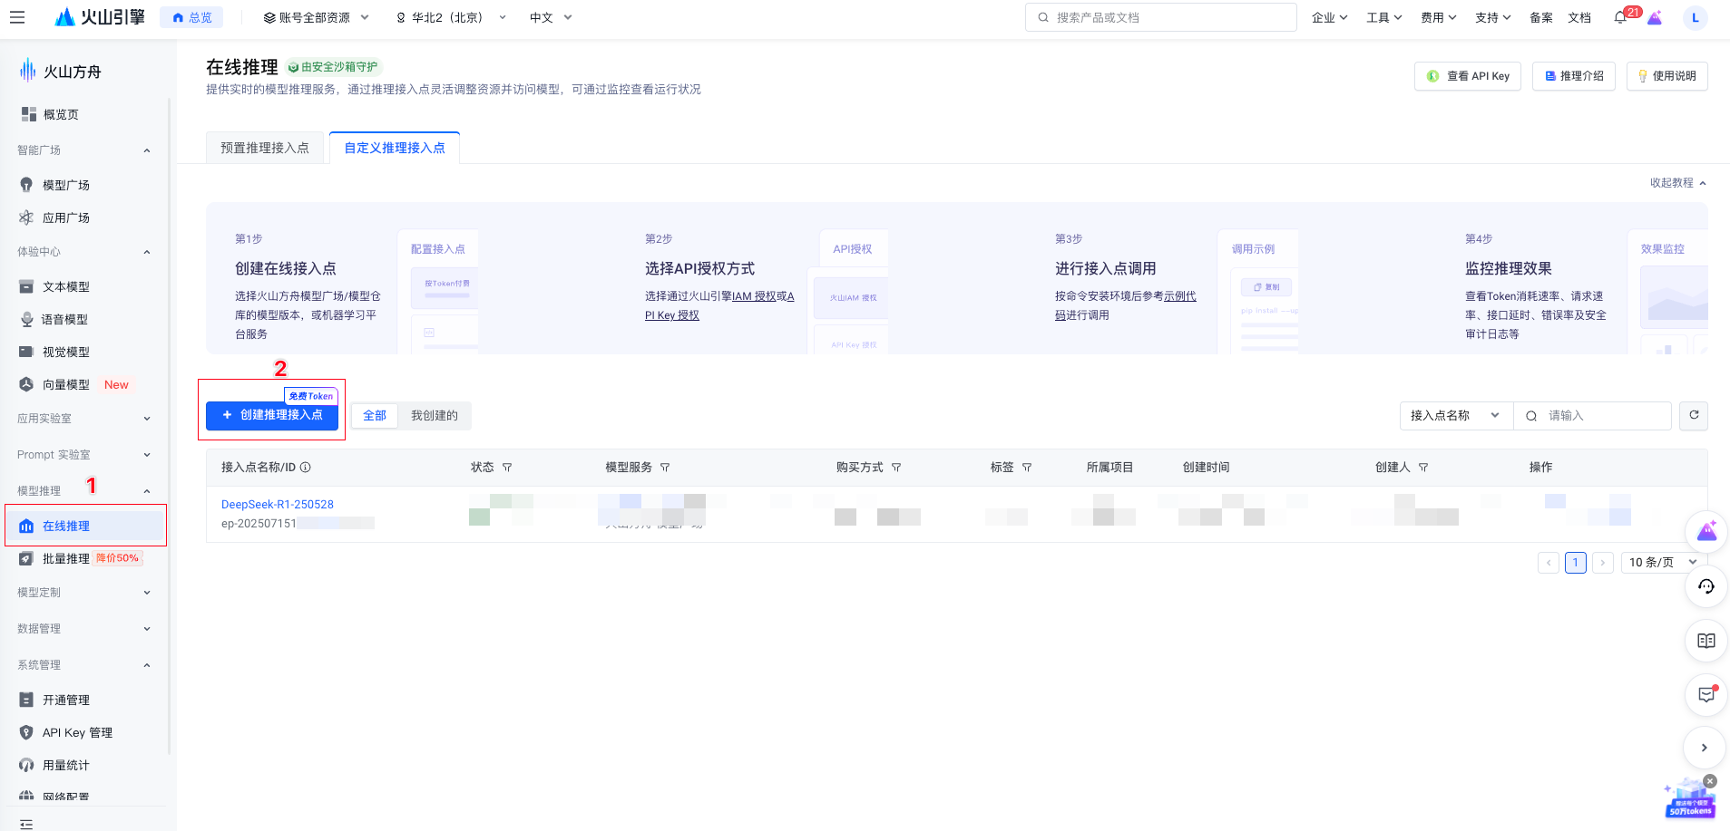The height and width of the screenshot is (831, 1730).
Task: Filter by 购买方式 column icon
Action: [896, 468]
